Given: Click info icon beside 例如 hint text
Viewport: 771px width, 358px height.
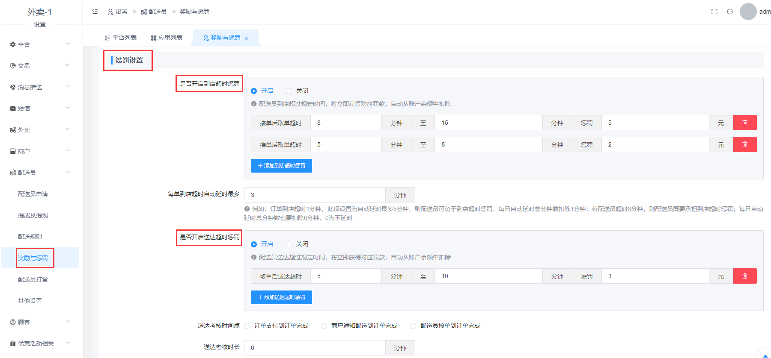Looking at the screenshot, I should coord(247,209).
